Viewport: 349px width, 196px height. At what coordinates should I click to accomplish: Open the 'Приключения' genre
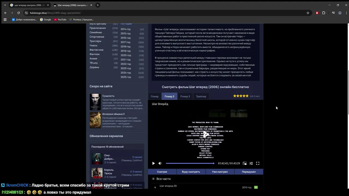(98, 28)
